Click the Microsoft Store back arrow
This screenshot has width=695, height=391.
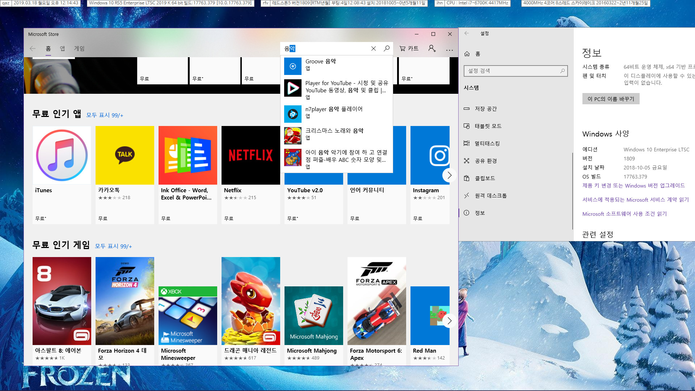(33, 49)
